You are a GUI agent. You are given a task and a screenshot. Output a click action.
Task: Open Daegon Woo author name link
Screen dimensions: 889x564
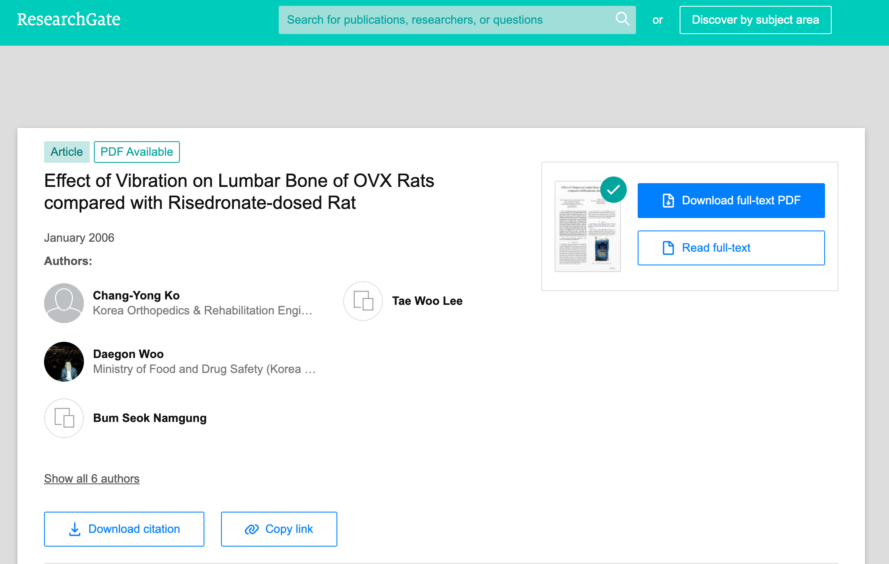tap(128, 354)
